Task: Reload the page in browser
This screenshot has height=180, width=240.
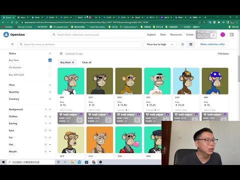Action: point(12,22)
